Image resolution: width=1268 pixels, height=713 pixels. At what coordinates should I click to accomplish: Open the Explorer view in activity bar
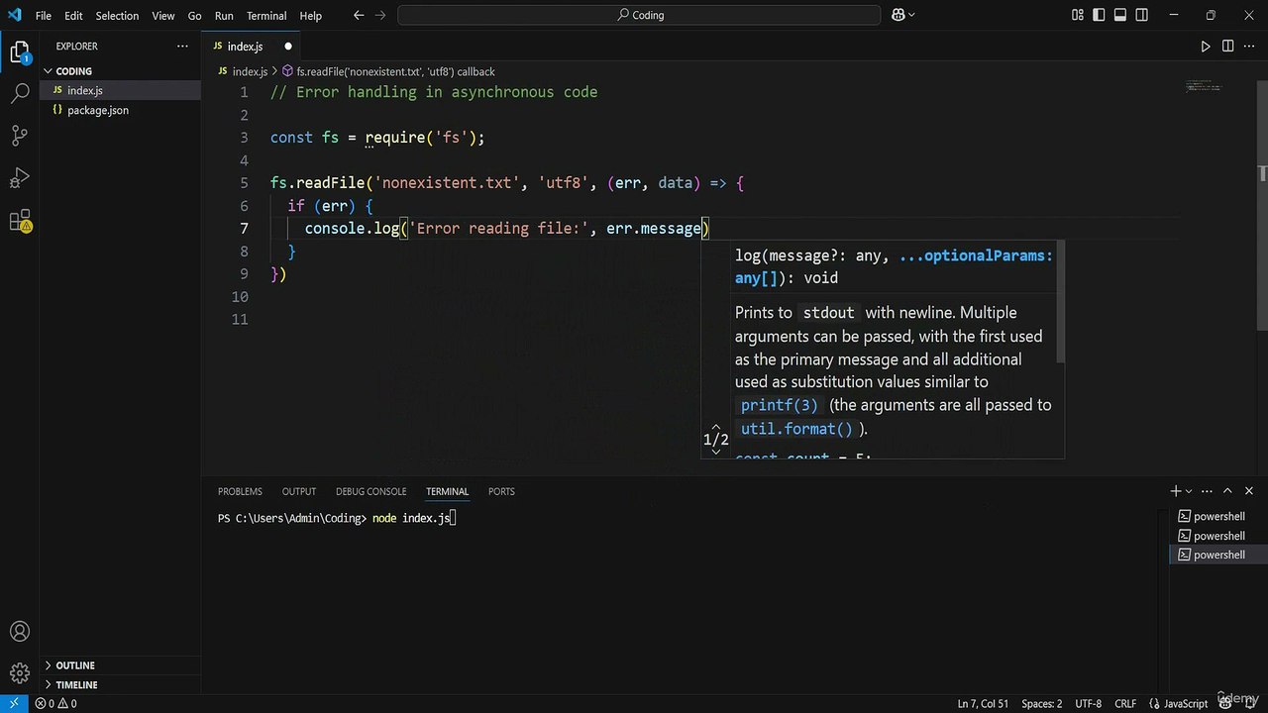(x=20, y=52)
